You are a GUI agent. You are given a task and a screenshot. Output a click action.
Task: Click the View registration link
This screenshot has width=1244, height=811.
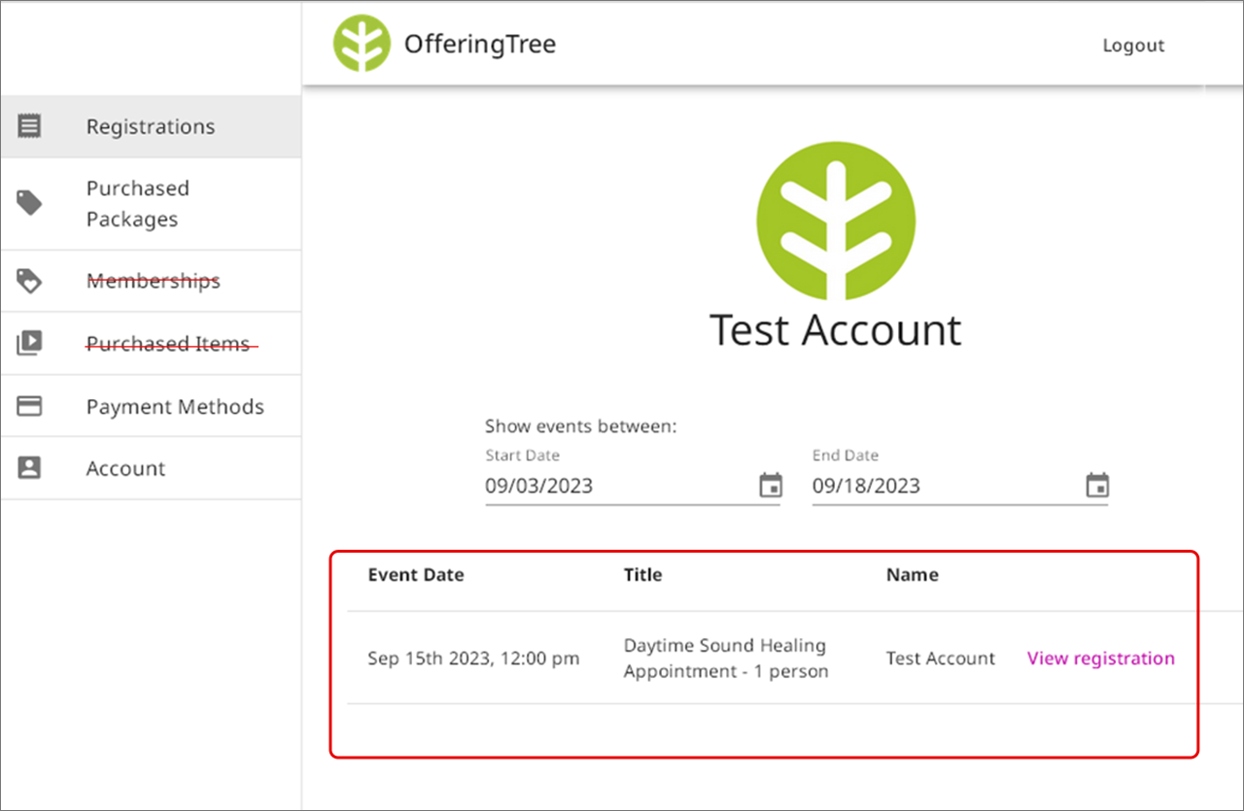[1101, 659]
